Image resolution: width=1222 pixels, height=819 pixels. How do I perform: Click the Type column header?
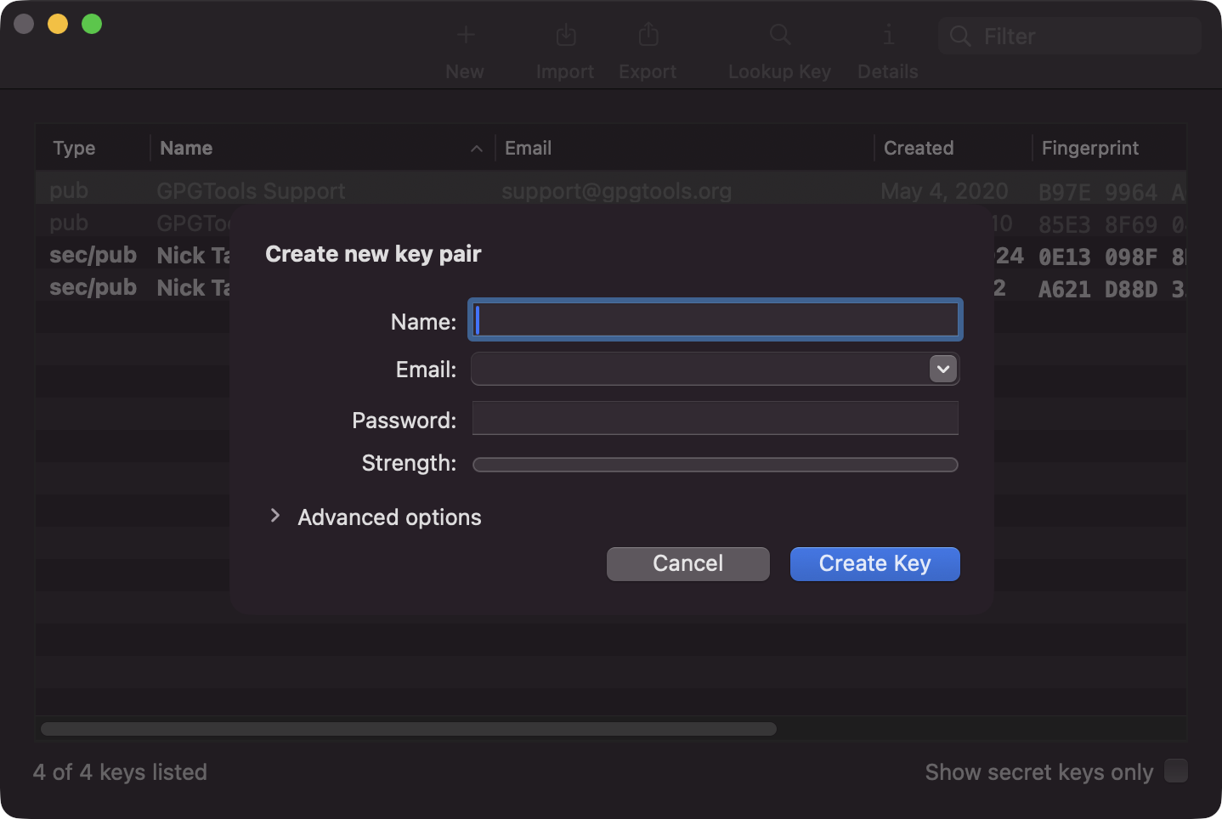(75, 148)
